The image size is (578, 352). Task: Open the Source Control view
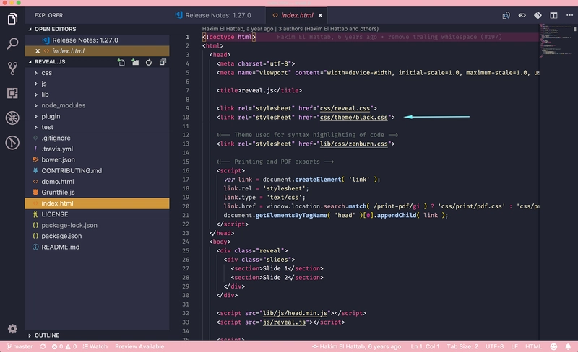click(12, 69)
